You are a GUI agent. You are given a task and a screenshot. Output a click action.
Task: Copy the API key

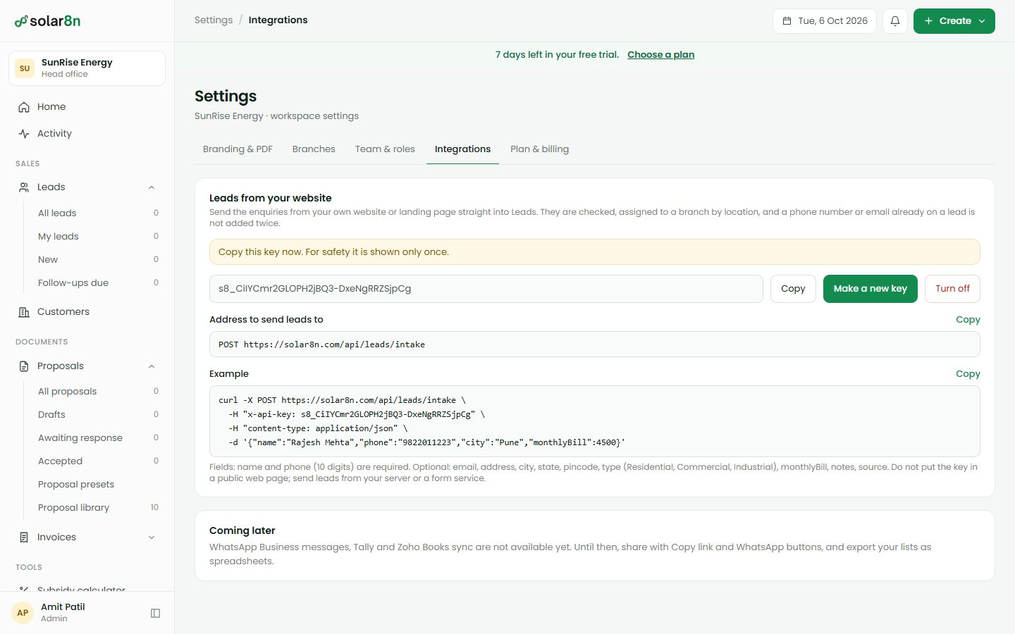(x=793, y=289)
